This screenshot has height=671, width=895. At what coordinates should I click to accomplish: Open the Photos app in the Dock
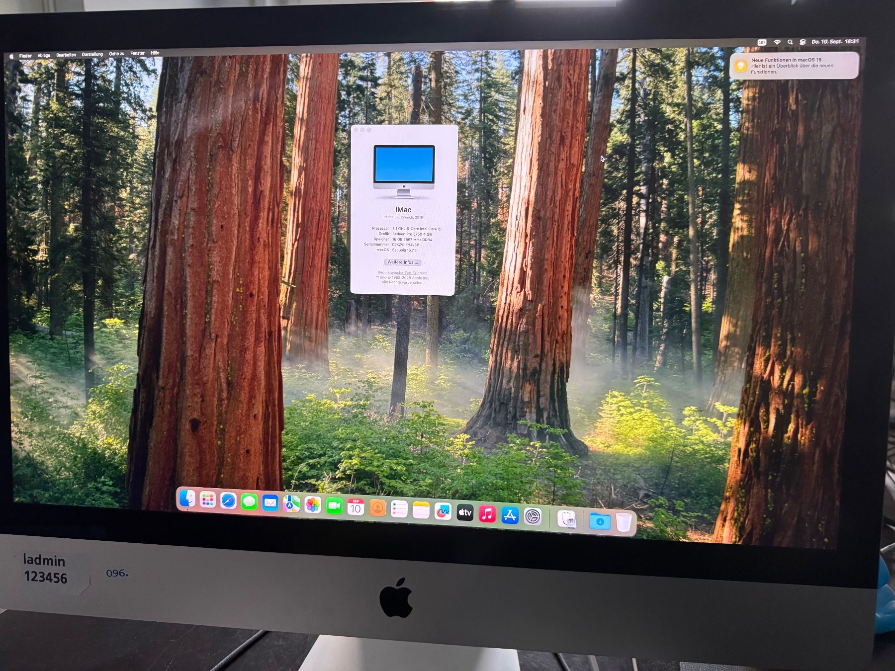click(313, 505)
